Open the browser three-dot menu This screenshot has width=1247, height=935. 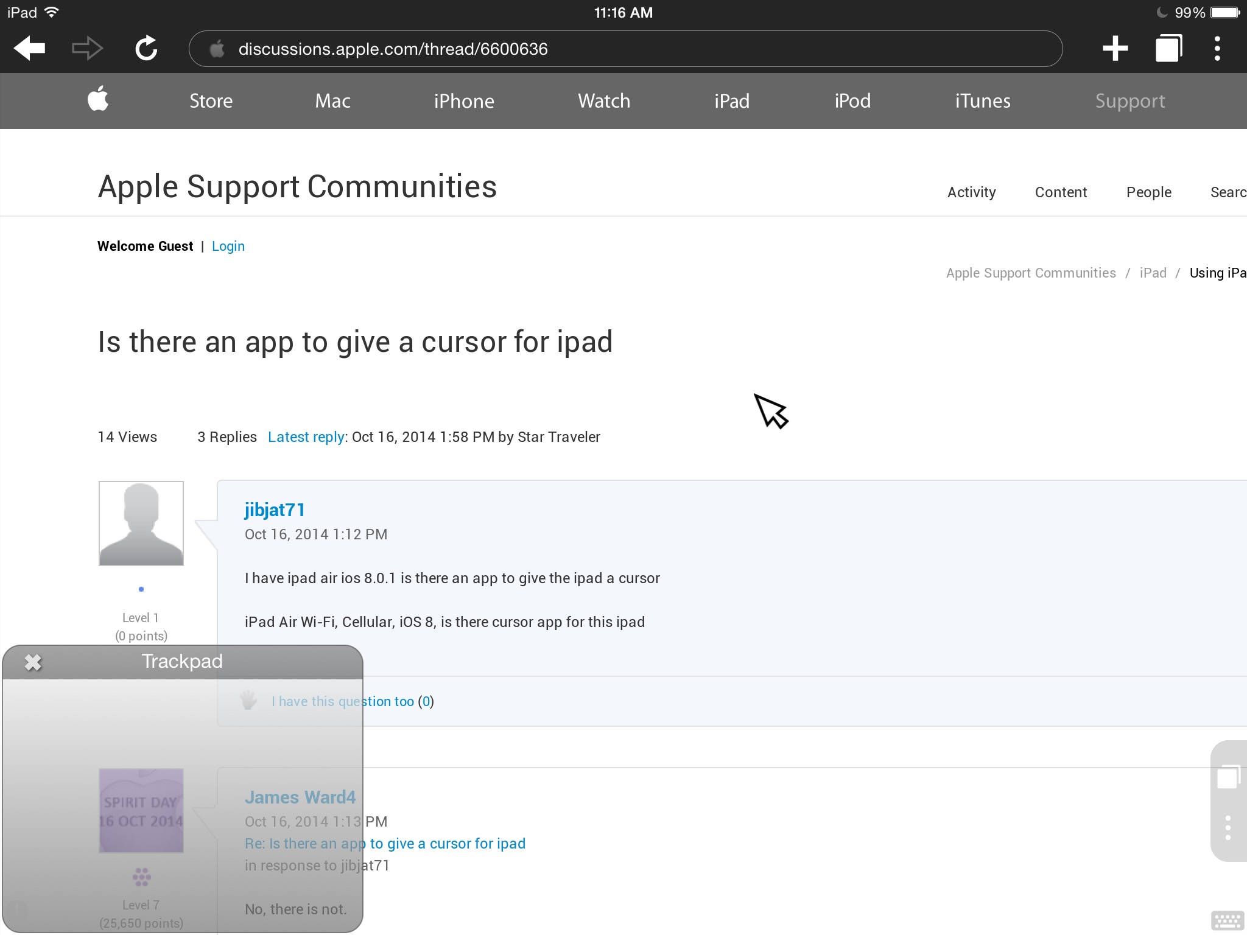[x=1217, y=49]
